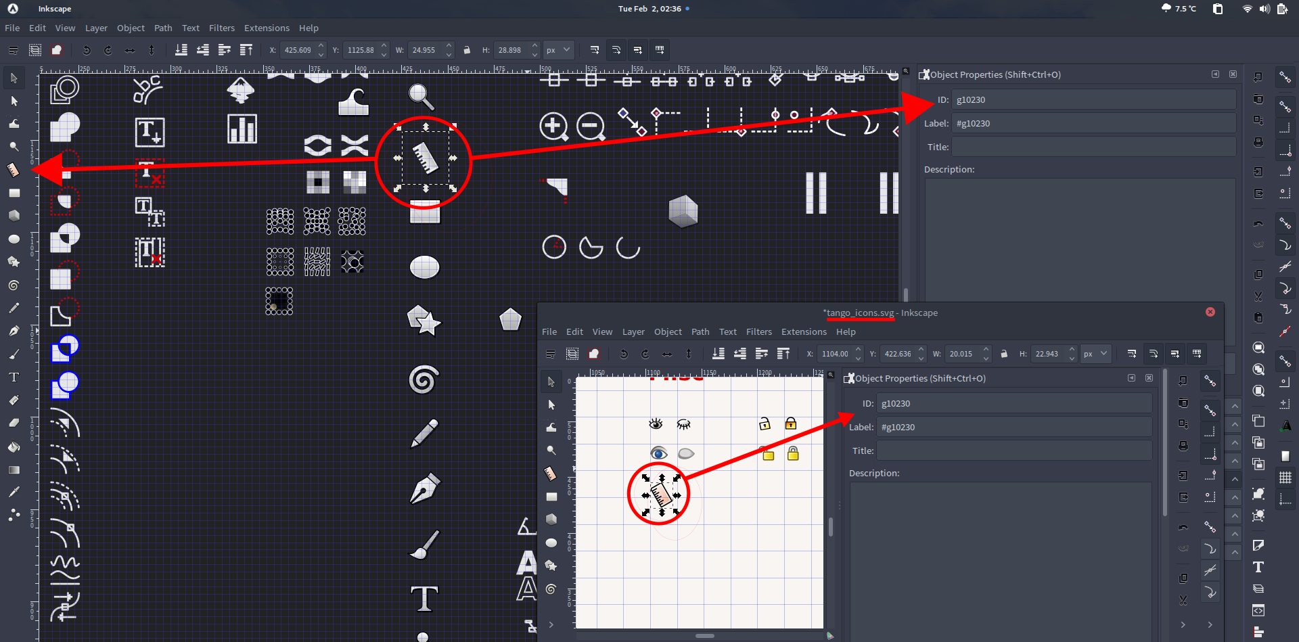This screenshot has width=1299, height=642.
Task: Select the Star tool
Action: click(x=13, y=261)
